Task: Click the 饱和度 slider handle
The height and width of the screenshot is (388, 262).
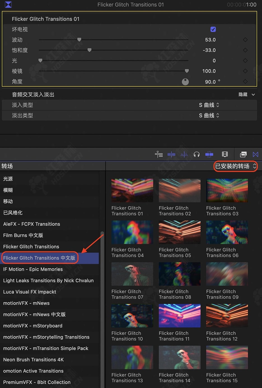Action: pyautogui.click(x=89, y=50)
